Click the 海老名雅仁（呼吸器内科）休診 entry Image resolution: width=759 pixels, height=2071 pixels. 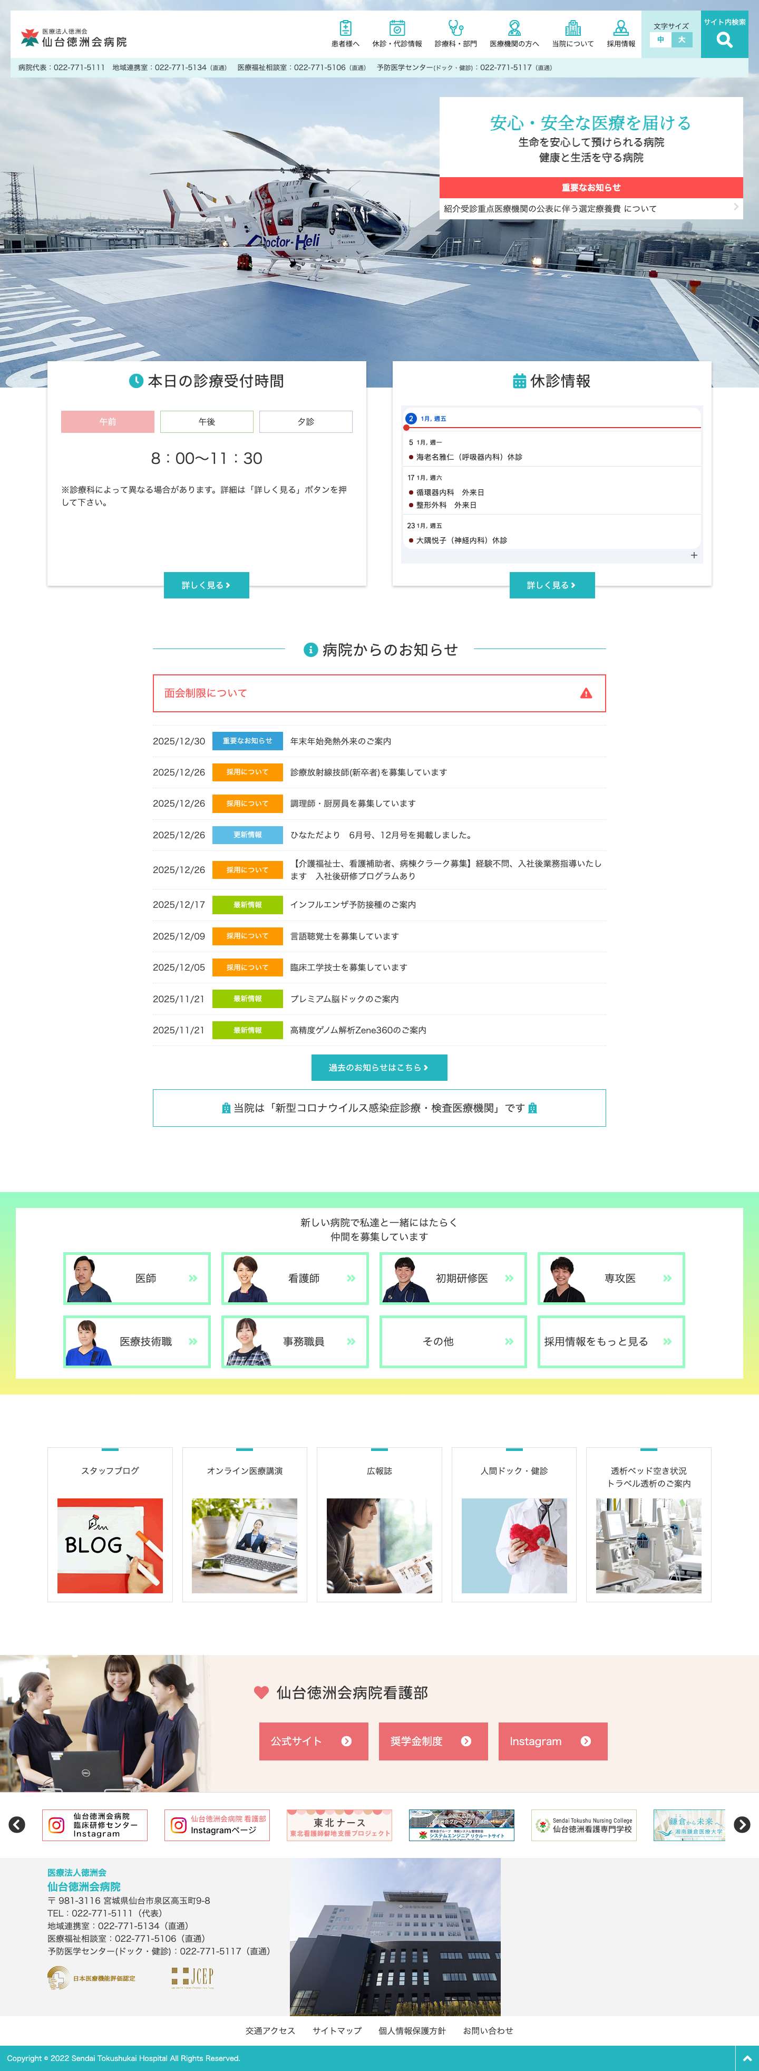point(469,458)
